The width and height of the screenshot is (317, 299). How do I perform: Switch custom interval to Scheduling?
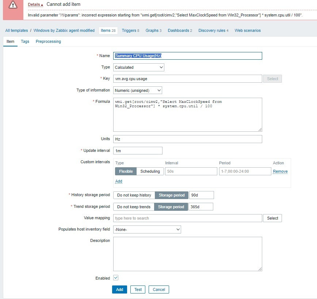[150, 171]
